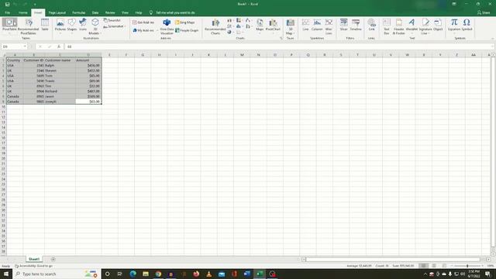Click the Equation button

click(454, 26)
